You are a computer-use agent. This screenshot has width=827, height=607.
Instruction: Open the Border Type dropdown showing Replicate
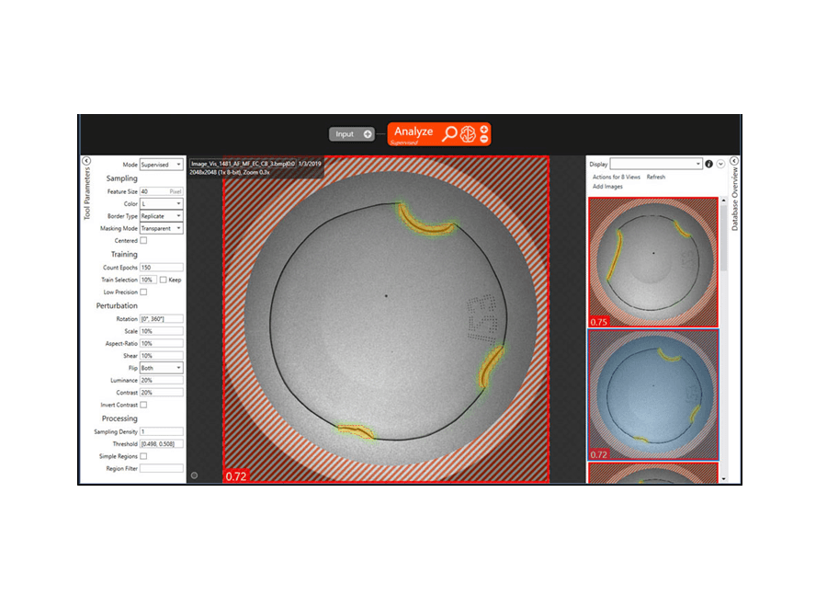[x=161, y=215]
